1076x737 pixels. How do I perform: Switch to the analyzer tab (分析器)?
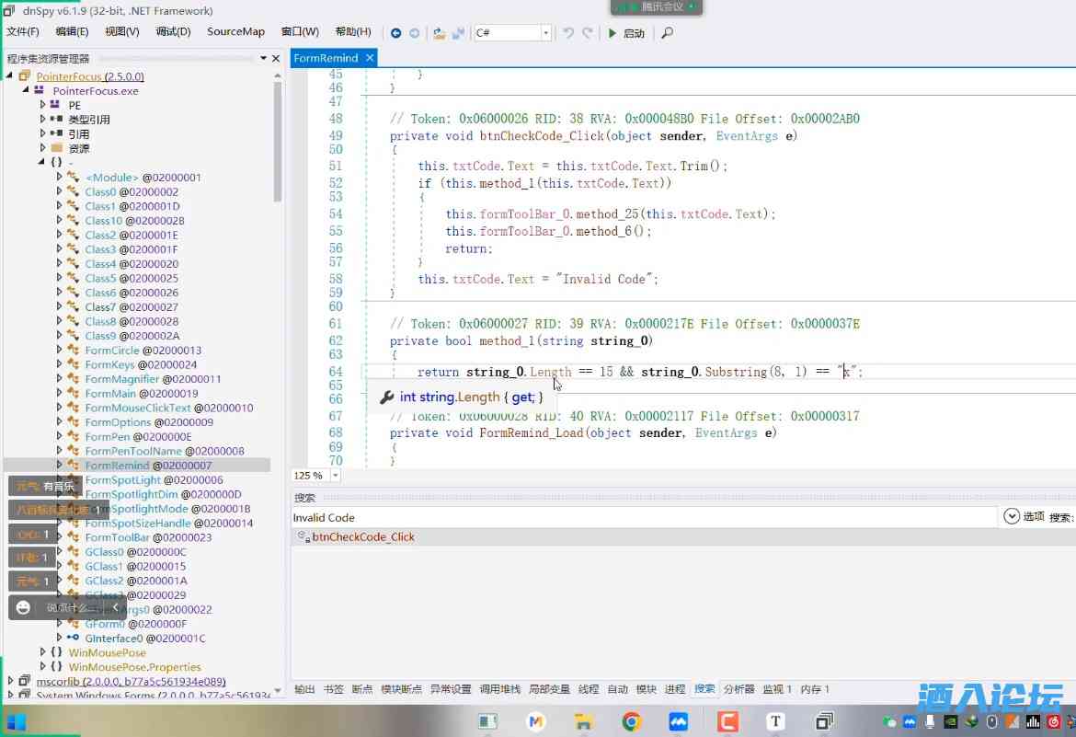[x=738, y=689]
